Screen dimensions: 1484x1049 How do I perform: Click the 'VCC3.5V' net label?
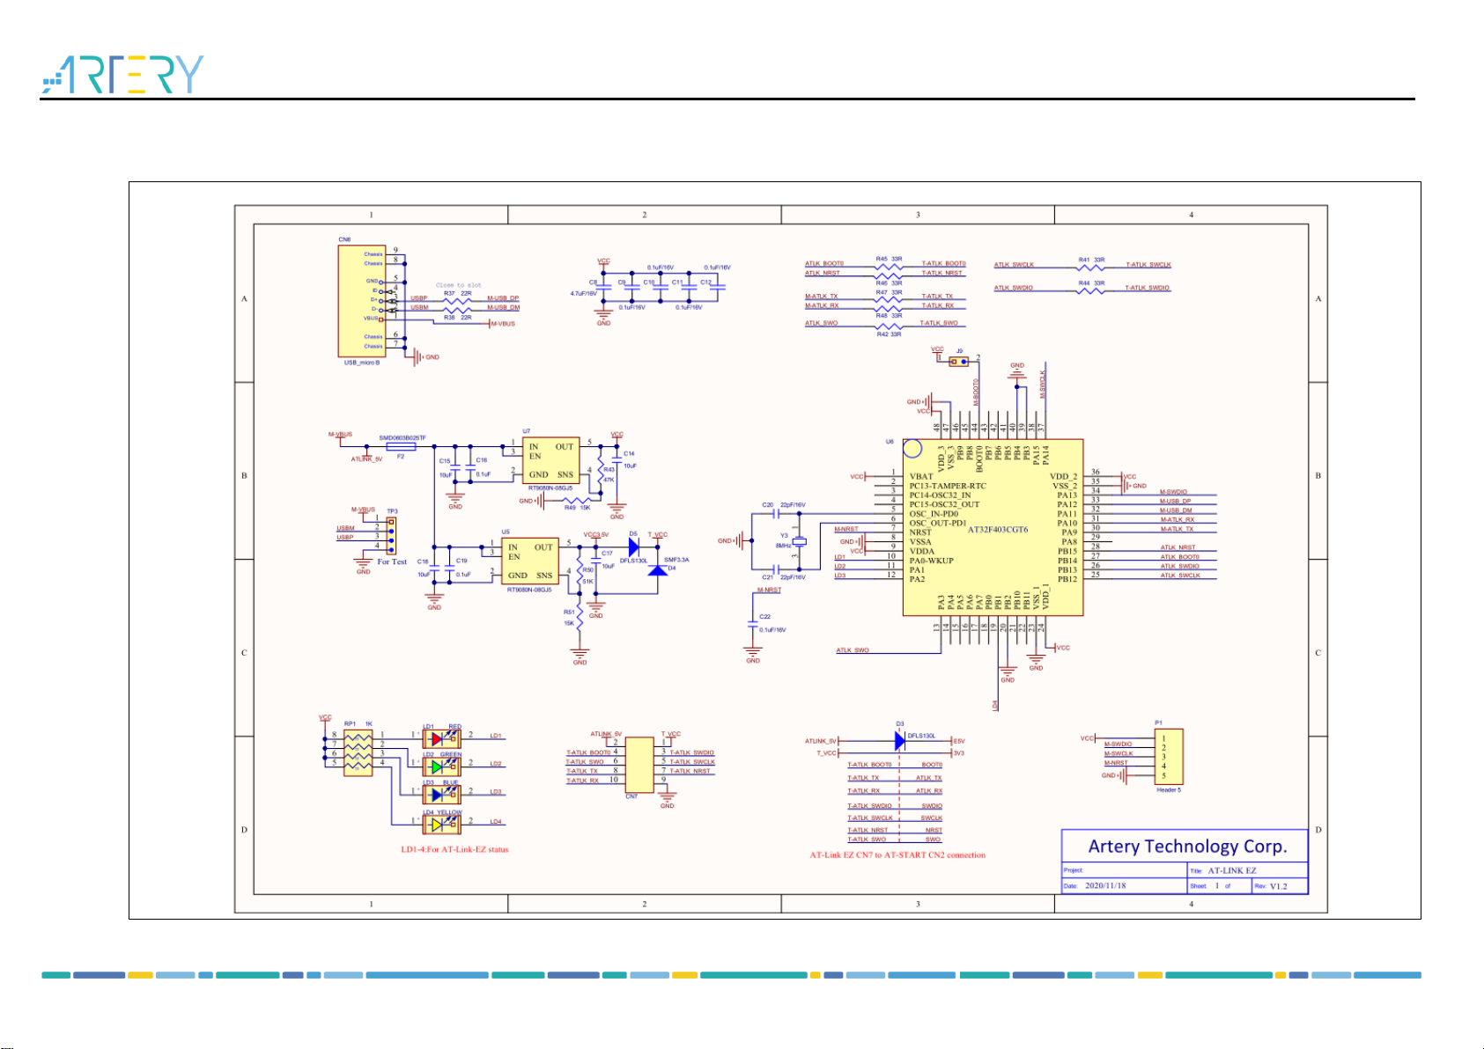(595, 534)
